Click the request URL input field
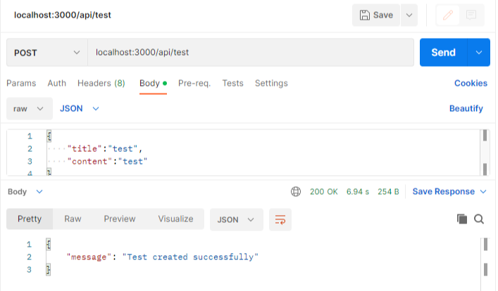 point(251,52)
